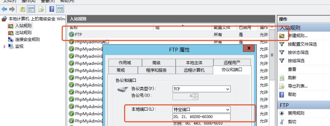330x126 pixels.
Task: Click the Filter by State action
Action: (298, 52)
